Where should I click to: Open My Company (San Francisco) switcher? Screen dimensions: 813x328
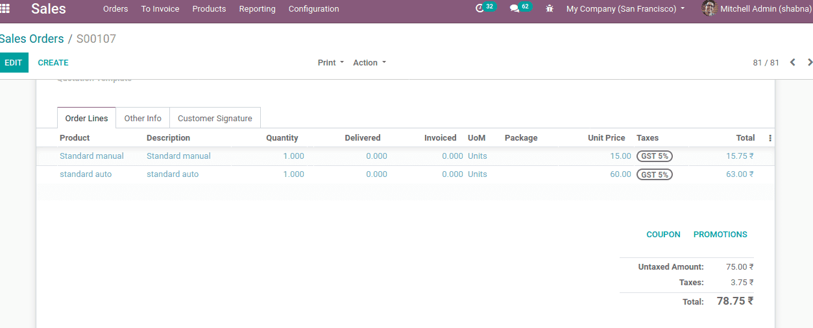[x=625, y=9]
